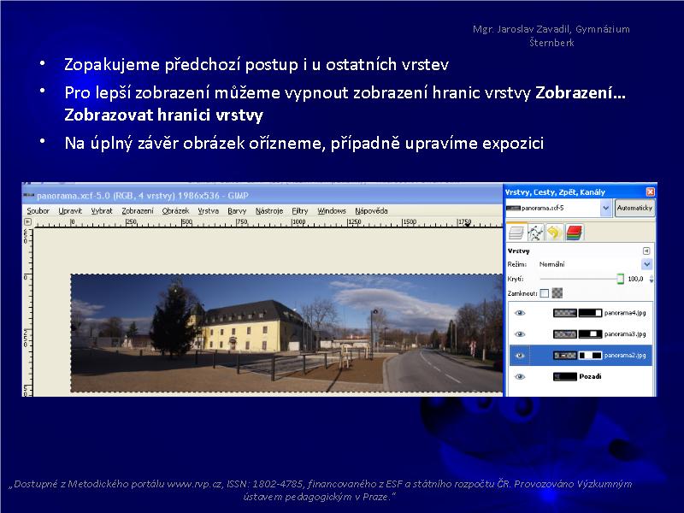The width and height of the screenshot is (684, 513).
Task: Select the layer name panorama4.jpg
Action: coord(625,313)
